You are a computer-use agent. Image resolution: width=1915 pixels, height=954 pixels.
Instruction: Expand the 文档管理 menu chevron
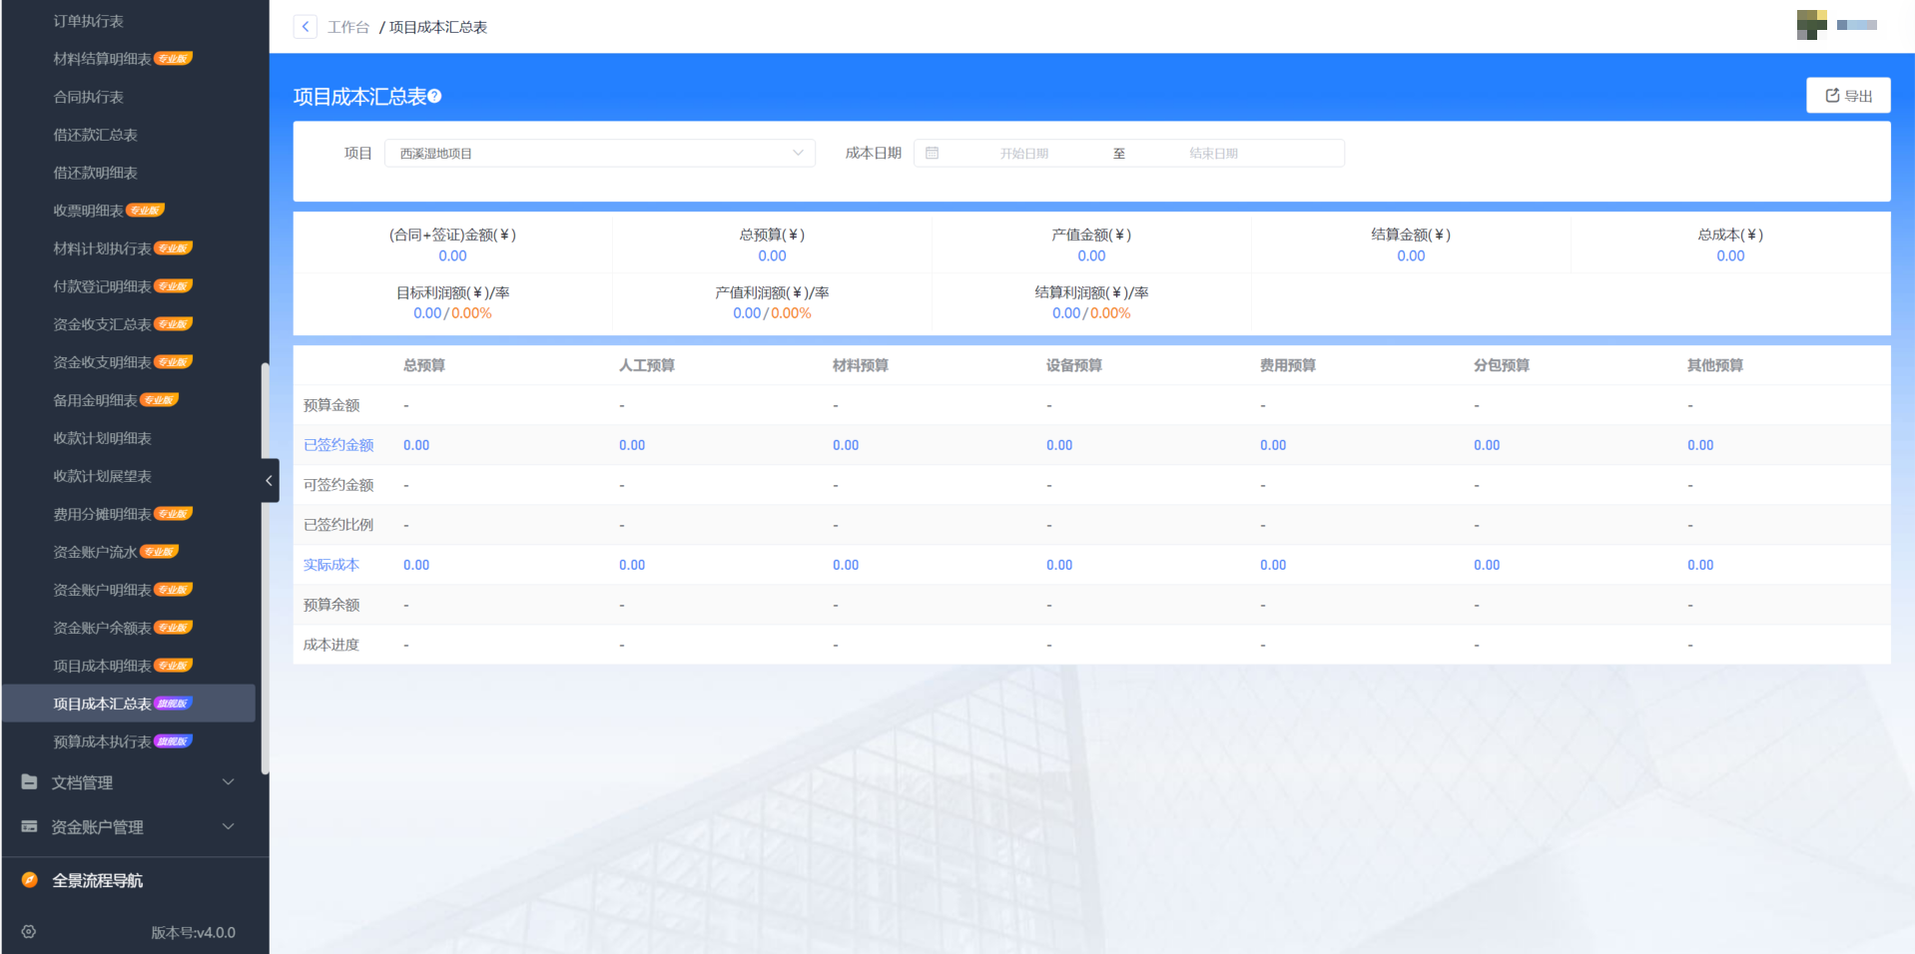point(228,782)
